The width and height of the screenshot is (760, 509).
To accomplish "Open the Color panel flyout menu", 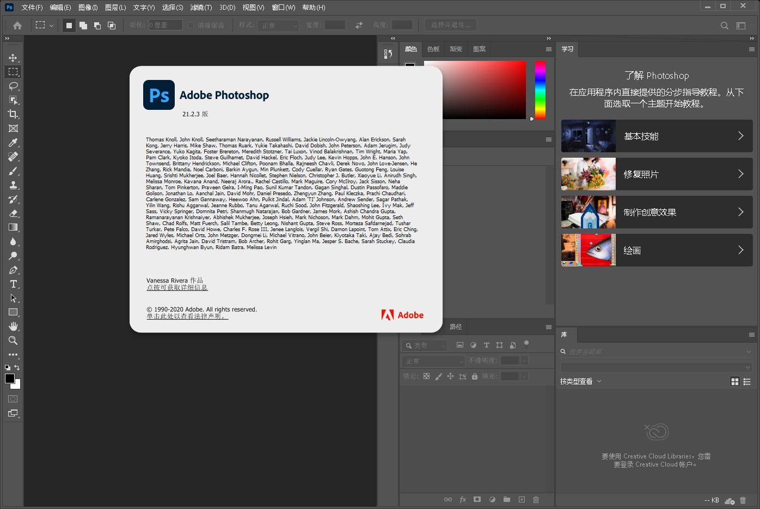I will click(x=549, y=49).
